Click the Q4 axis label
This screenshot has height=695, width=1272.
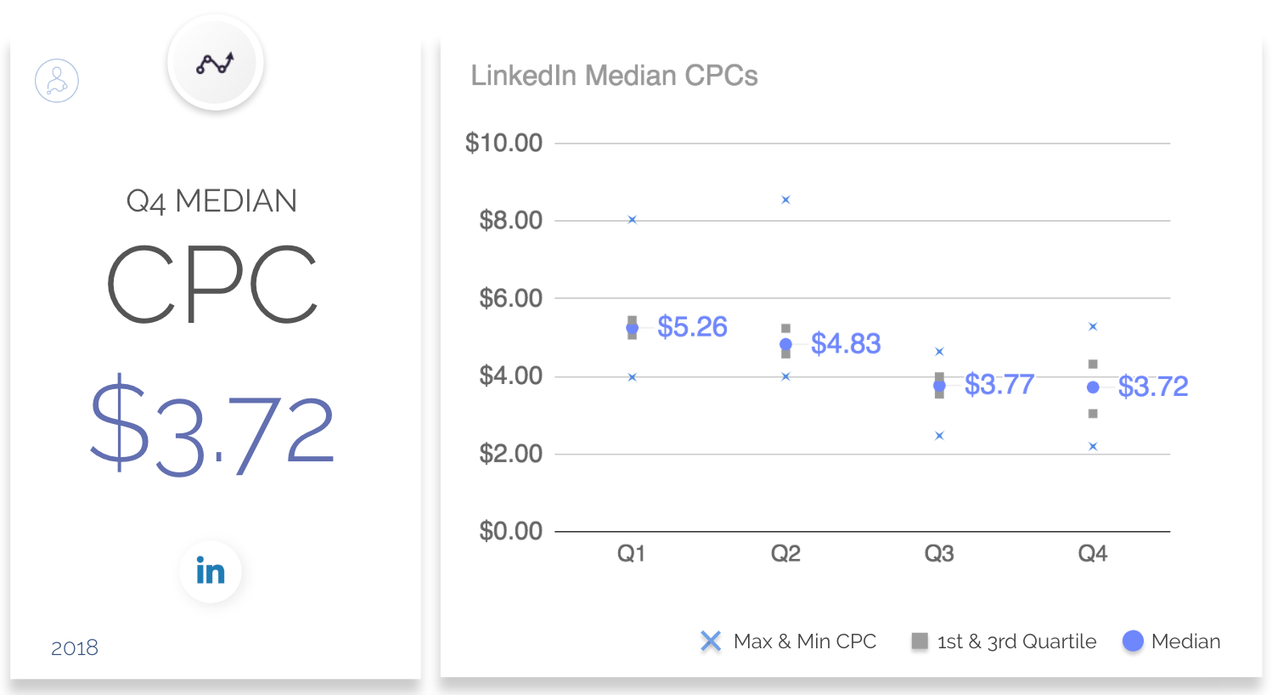(x=1093, y=554)
